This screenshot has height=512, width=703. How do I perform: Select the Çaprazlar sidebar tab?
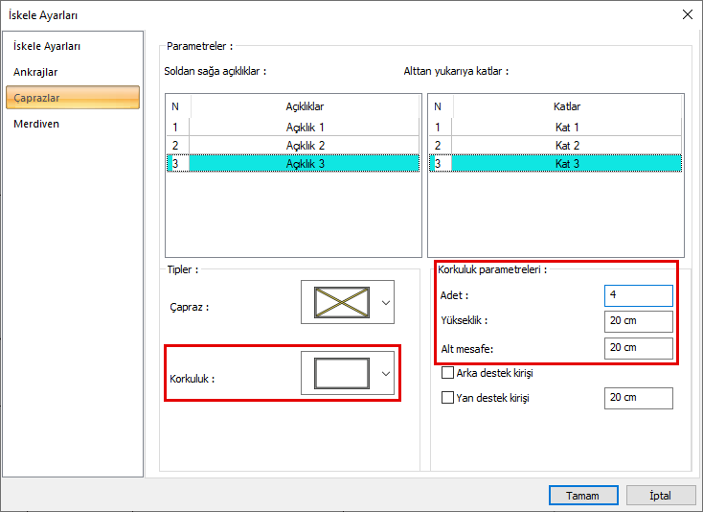coord(73,98)
